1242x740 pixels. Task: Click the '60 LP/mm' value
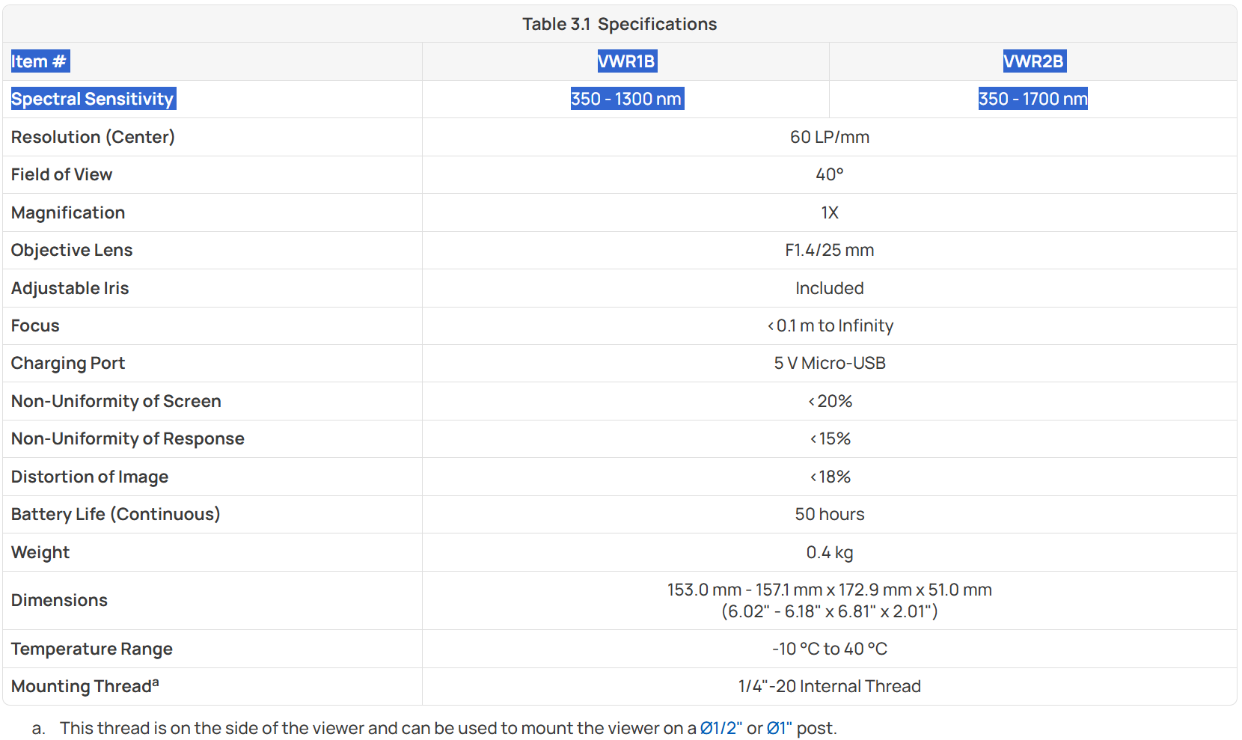[x=830, y=137]
